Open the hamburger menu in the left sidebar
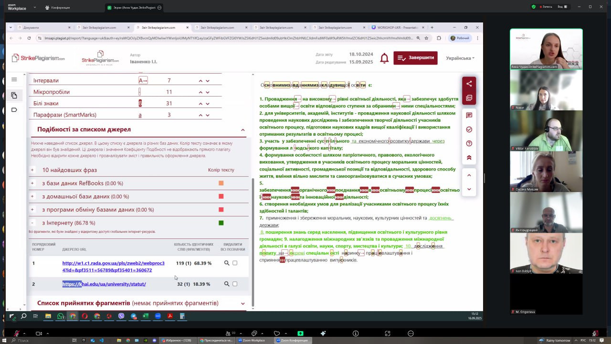This screenshot has height=344, width=611. [14, 80]
